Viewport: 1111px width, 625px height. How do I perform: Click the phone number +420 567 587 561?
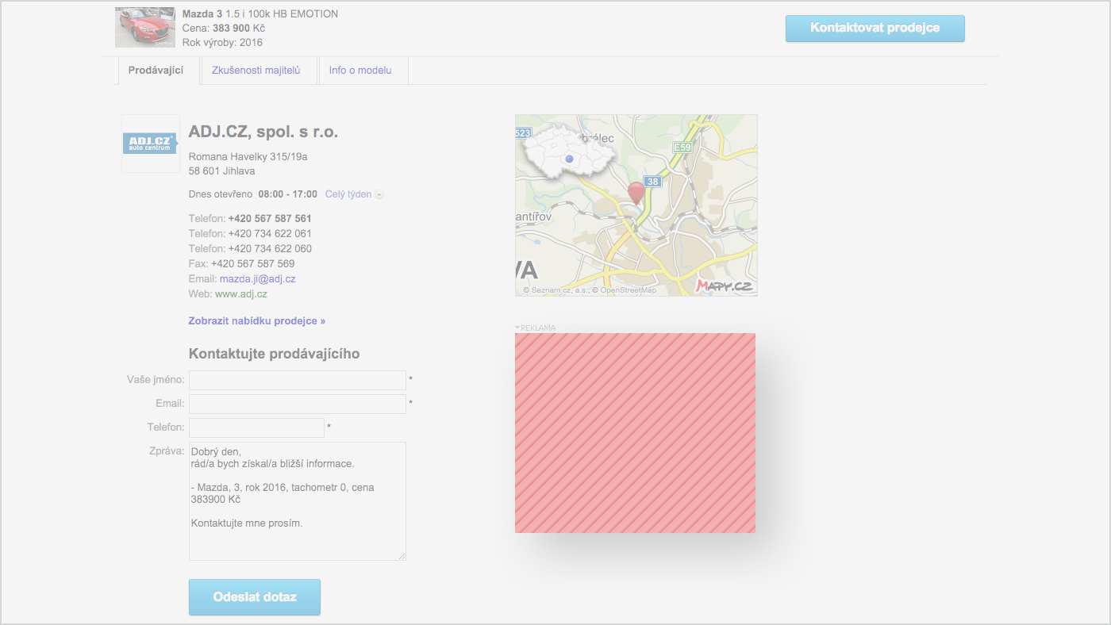(x=270, y=219)
